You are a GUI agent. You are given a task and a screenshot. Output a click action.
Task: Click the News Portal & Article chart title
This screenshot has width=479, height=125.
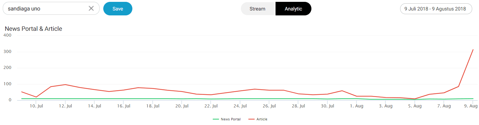(x=33, y=29)
